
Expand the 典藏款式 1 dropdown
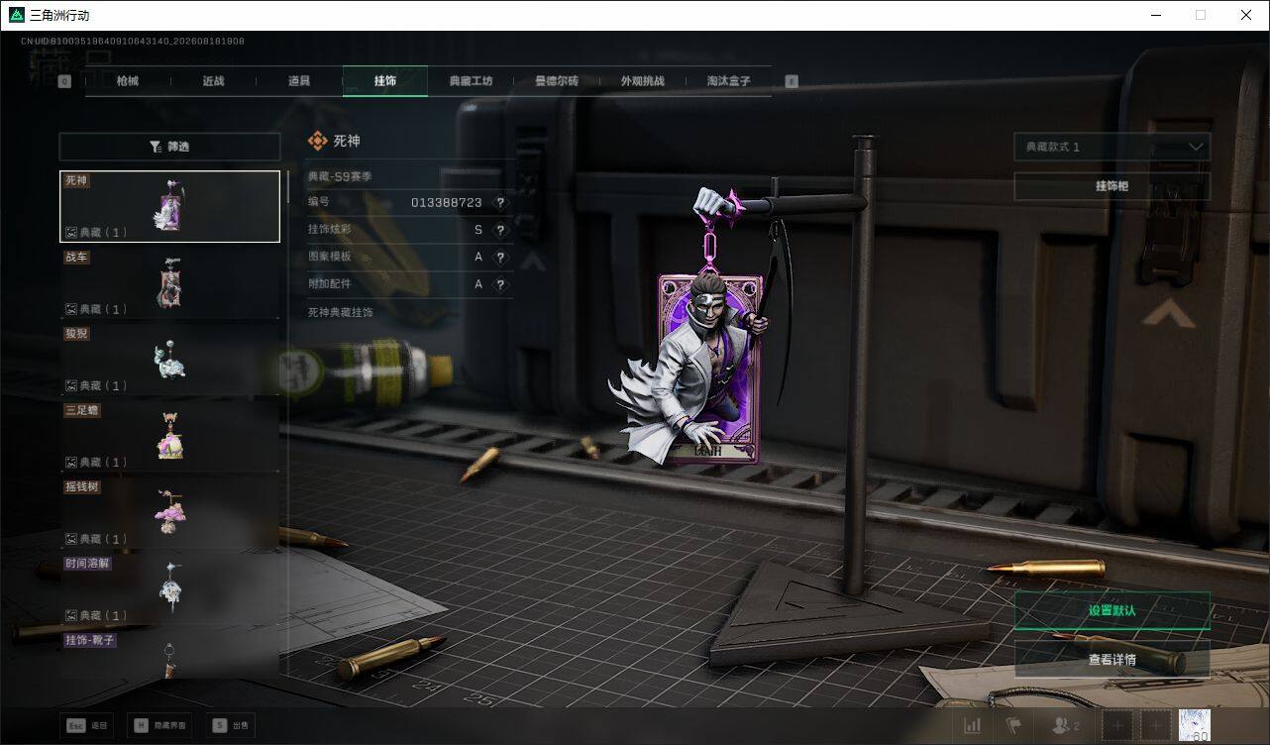(x=1111, y=147)
